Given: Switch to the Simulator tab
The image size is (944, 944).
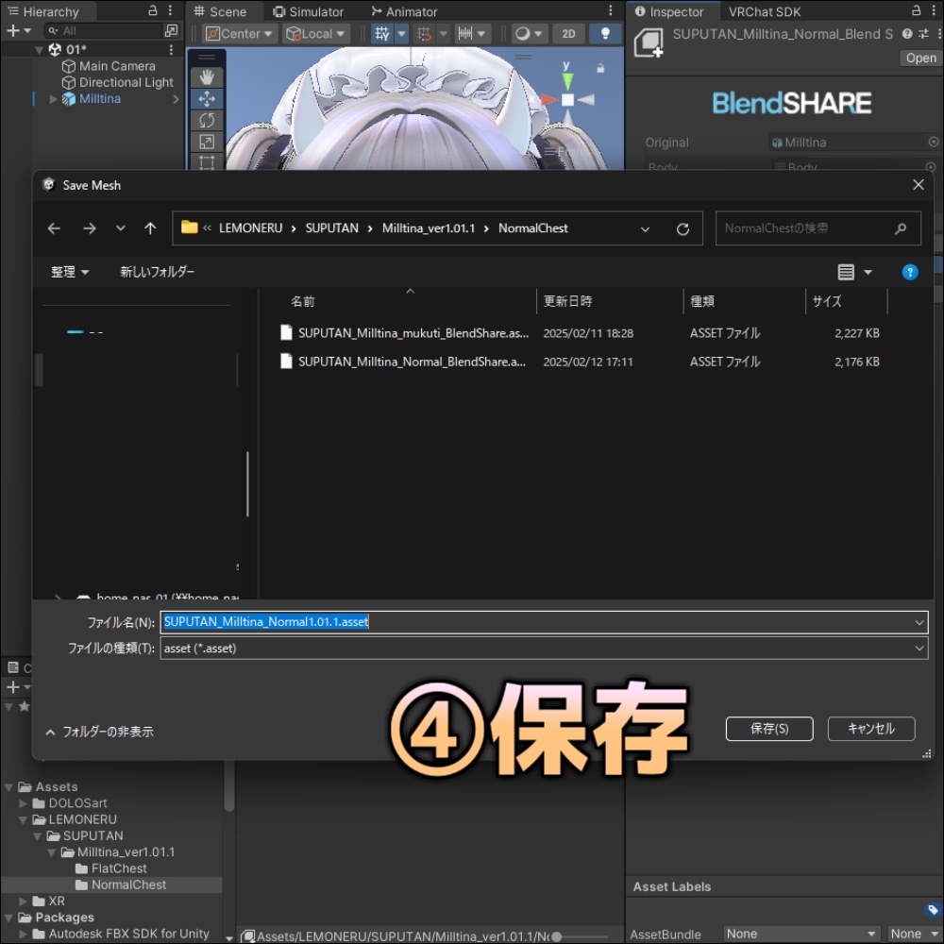Looking at the screenshot, I should 309,11.
